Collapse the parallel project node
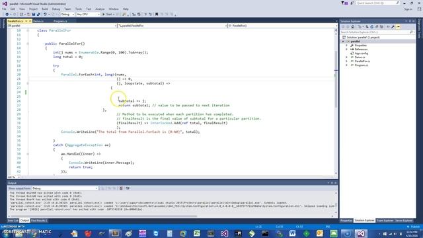This screenshot has width=423, height=238. [x=344, y=41]
